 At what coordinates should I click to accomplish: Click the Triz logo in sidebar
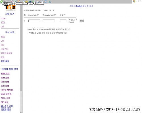10,8
